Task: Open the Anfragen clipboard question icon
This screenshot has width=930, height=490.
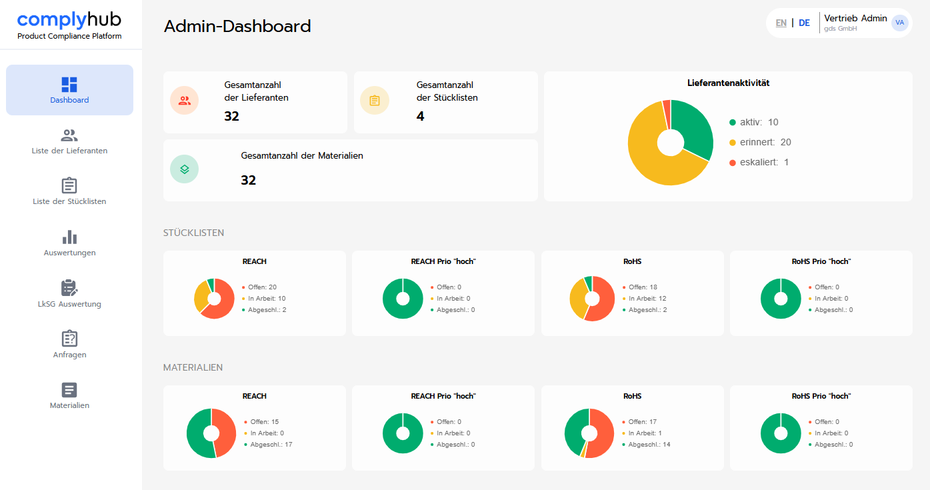Action: 69,339
